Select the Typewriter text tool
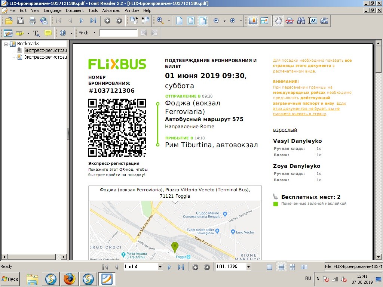The width and height of the screenshot is (383, 287). click(x=36, y=33)
